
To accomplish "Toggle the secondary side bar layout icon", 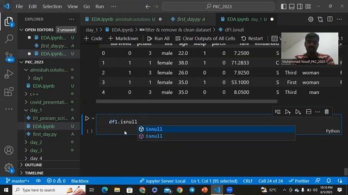I will pos(300,6).
